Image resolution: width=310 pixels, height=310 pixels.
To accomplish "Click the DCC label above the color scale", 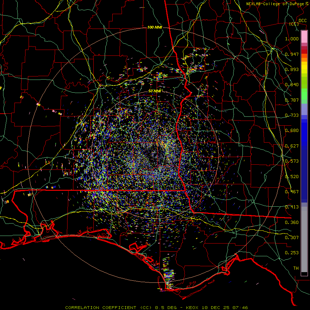I will pyautogui.click(x=302, y=21).
